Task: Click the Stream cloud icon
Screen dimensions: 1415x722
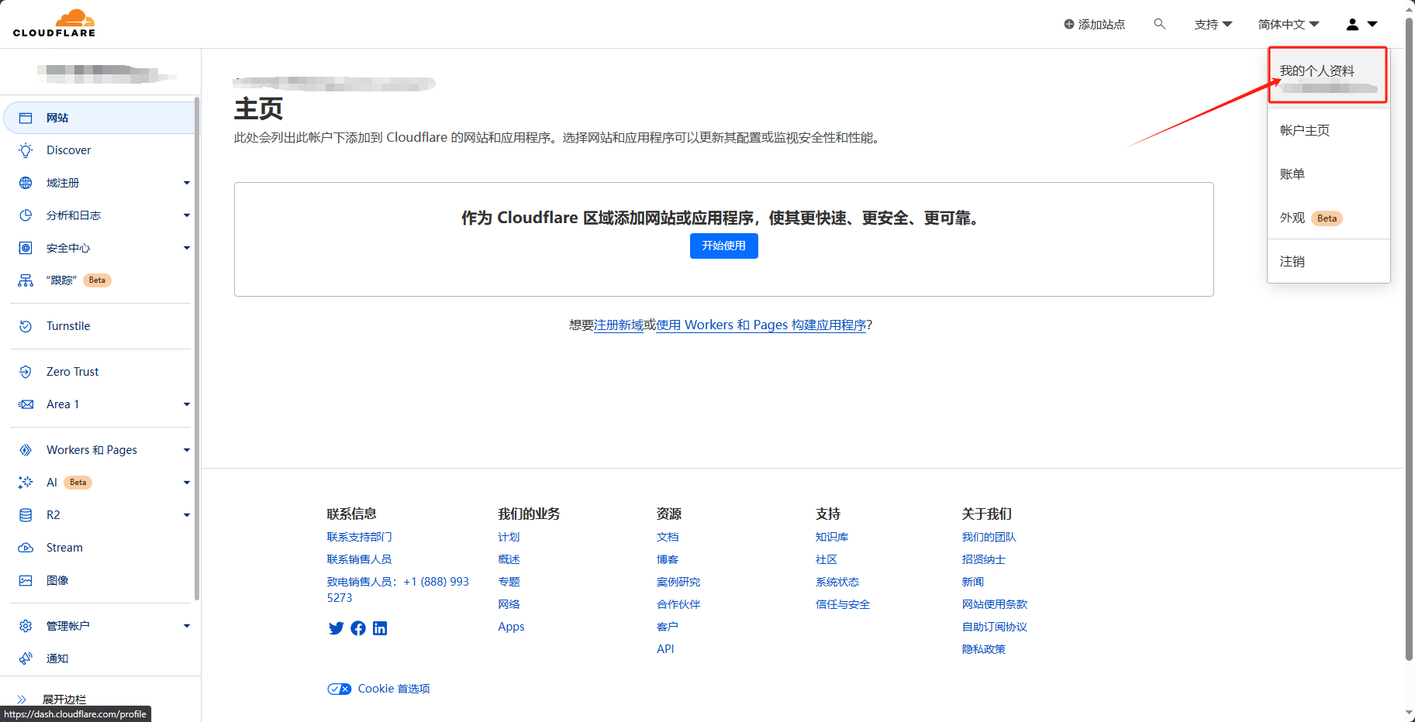Action: 26,548
